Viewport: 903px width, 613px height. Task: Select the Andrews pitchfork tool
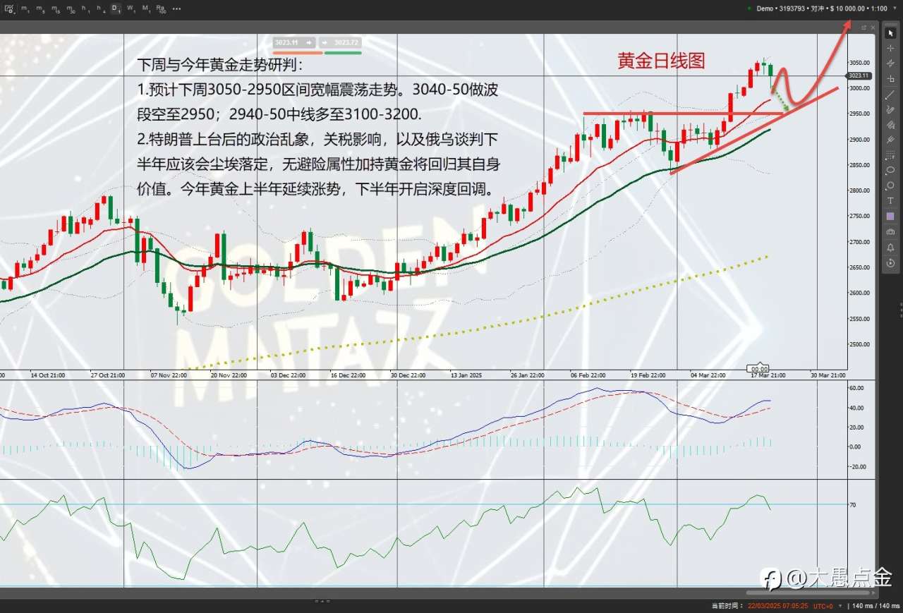pos(890,140)
